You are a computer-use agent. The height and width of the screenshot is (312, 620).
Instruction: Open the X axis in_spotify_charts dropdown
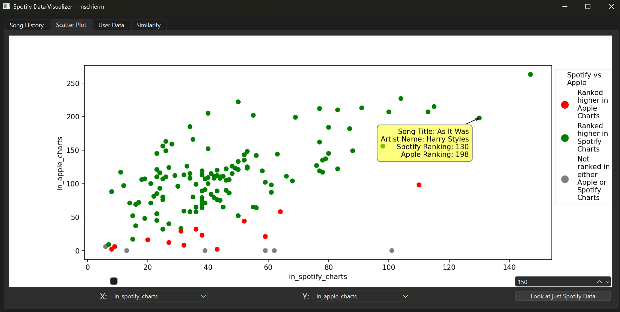click(x=159, y=296)
